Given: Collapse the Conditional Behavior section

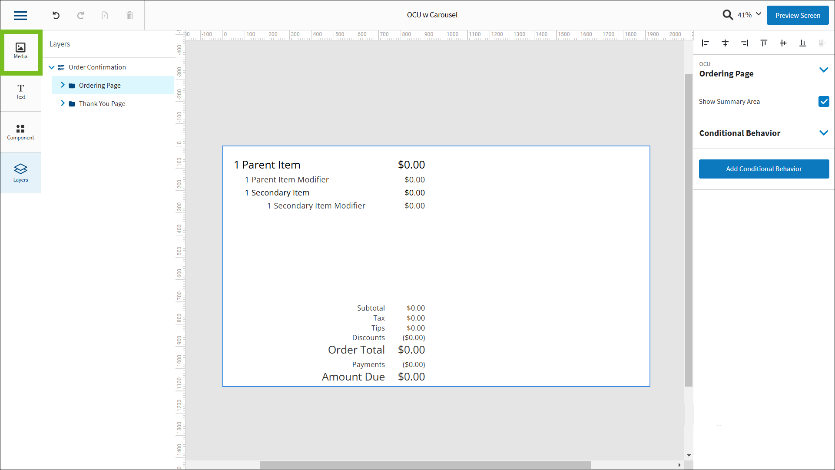Looking at the screenshot, I should pos(823,133).
